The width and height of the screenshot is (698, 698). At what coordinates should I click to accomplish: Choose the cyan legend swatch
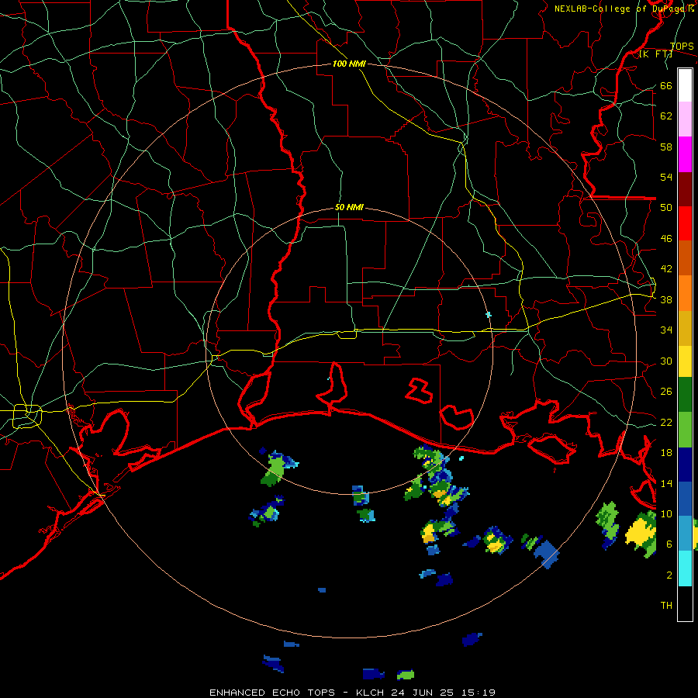pos(685,568)
